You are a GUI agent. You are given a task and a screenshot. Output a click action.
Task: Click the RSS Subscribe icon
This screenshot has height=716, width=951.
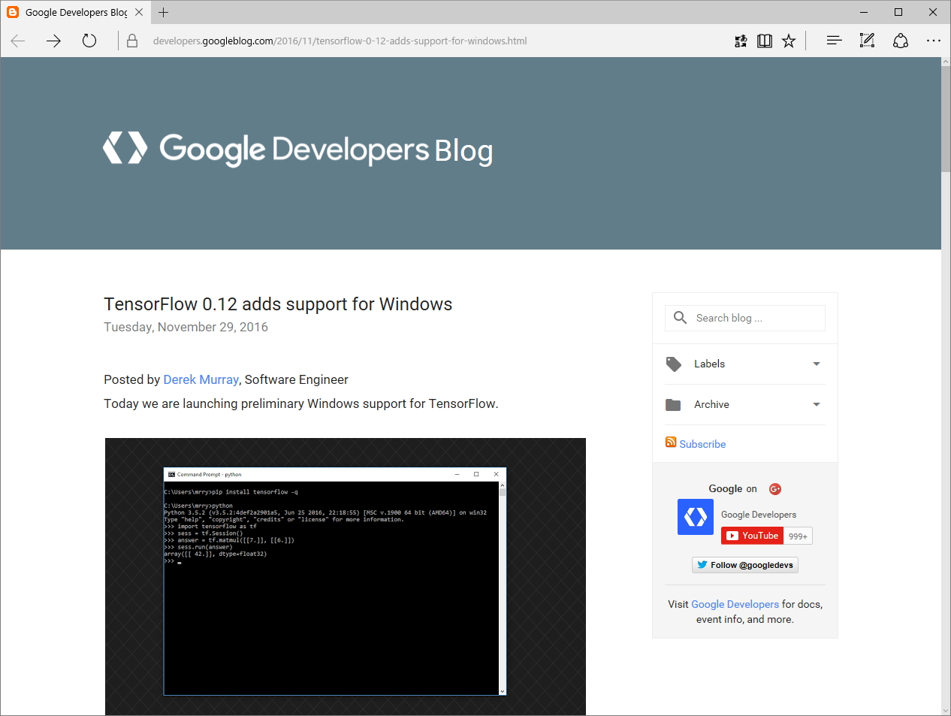point(670,443)
